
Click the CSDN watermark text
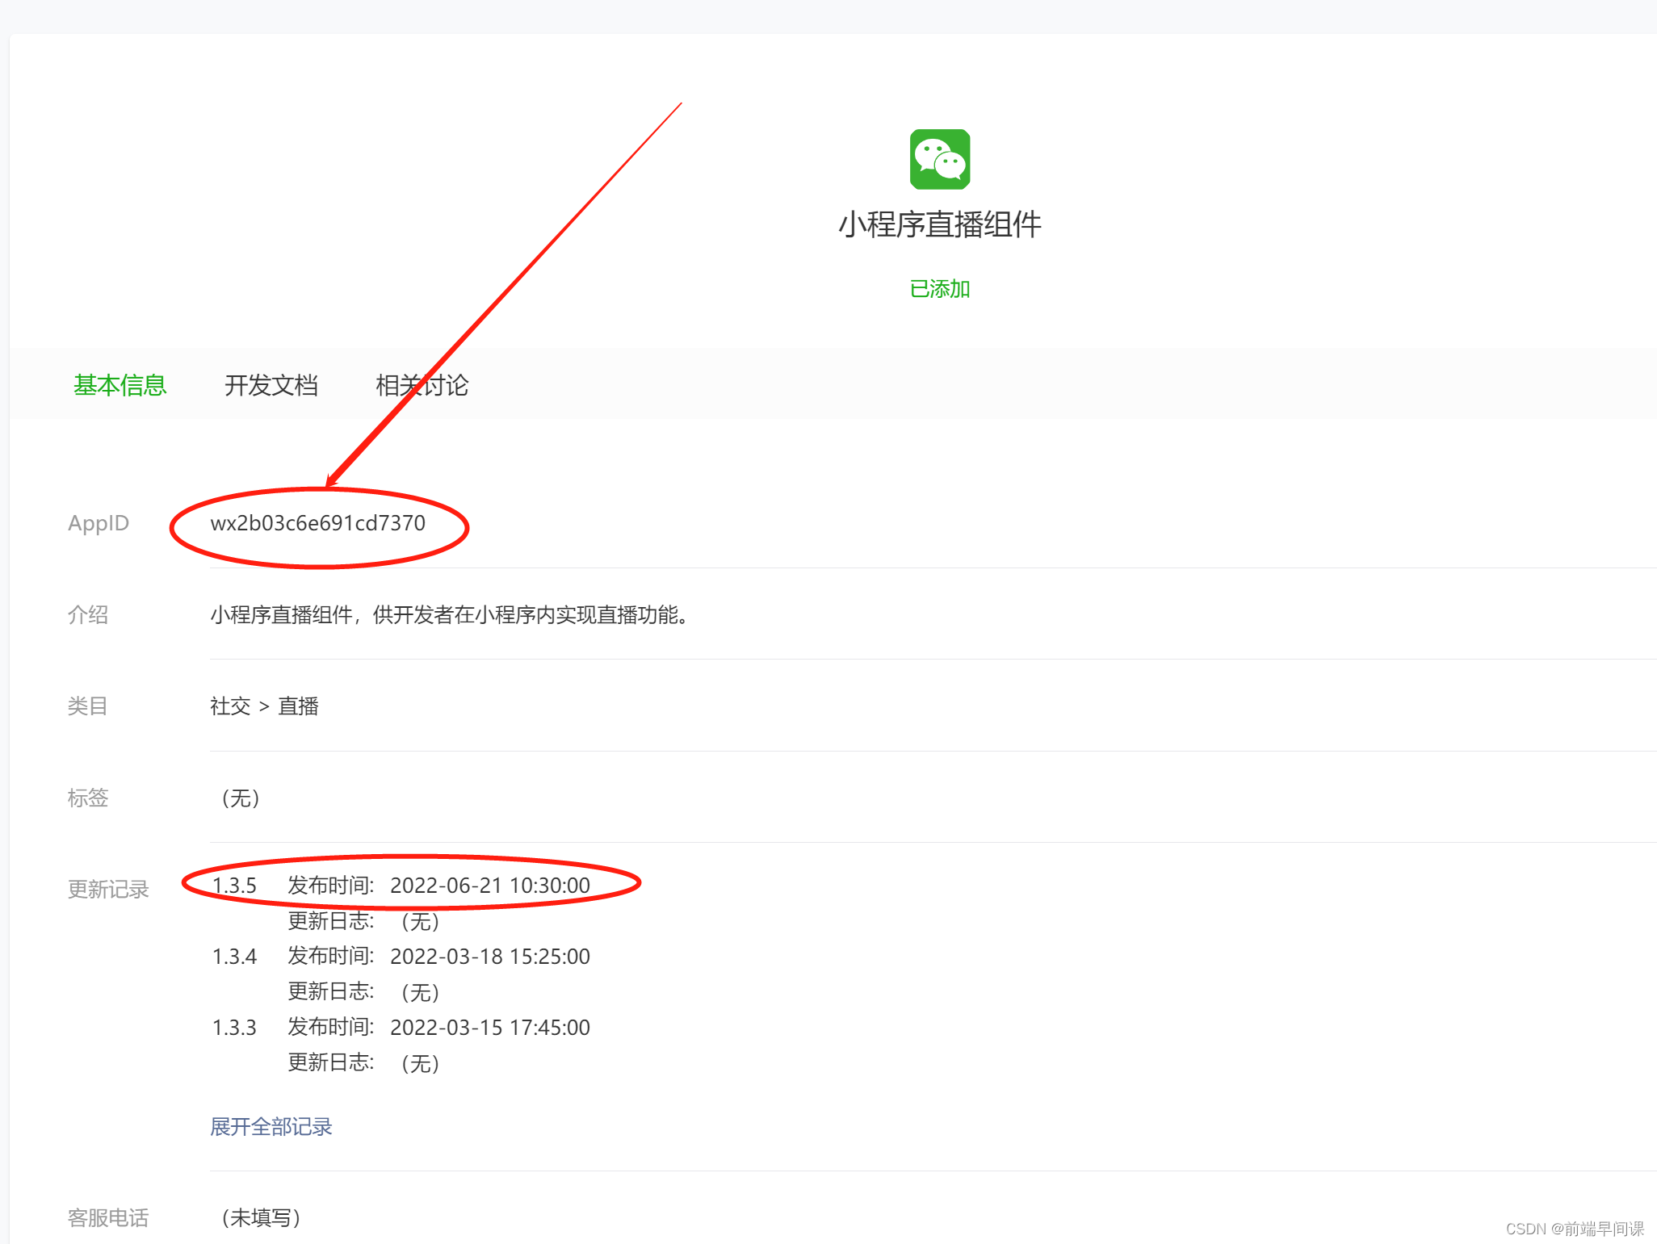click(1574, 1229)
